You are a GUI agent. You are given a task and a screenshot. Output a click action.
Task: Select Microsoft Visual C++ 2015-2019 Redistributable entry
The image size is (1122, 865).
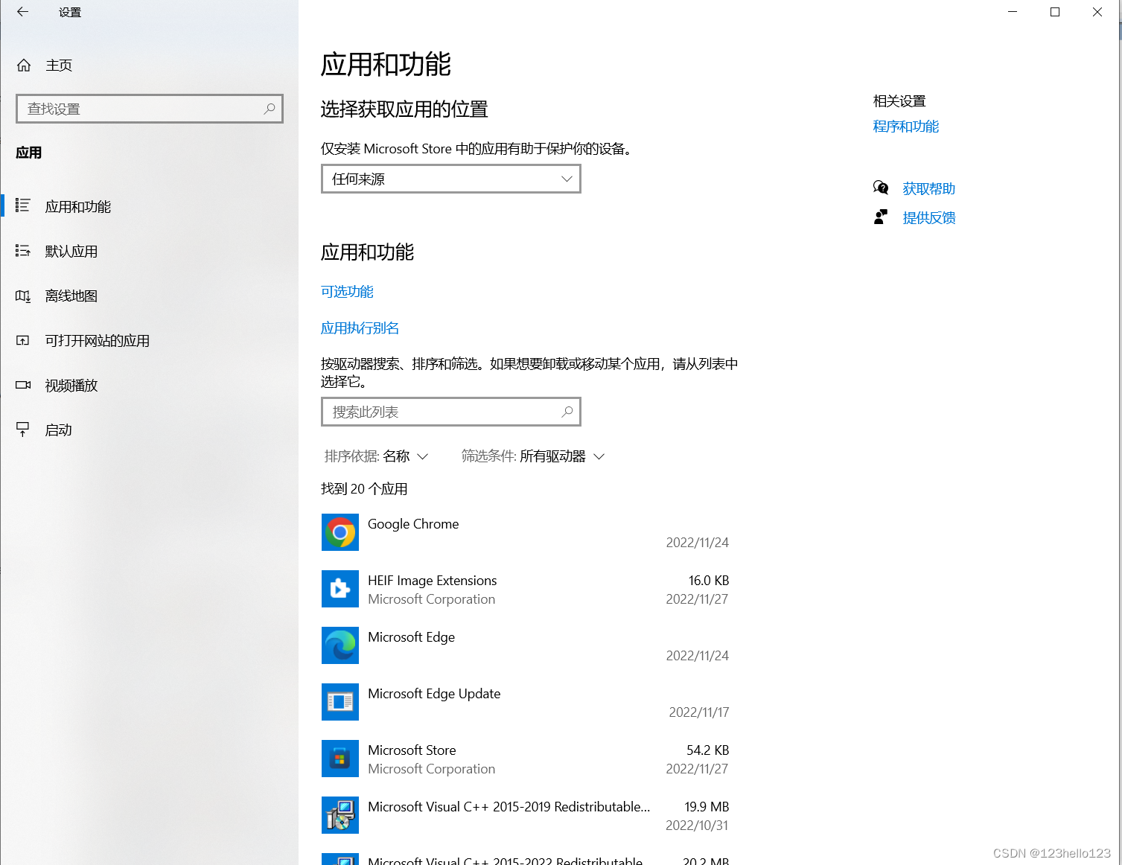509,807
